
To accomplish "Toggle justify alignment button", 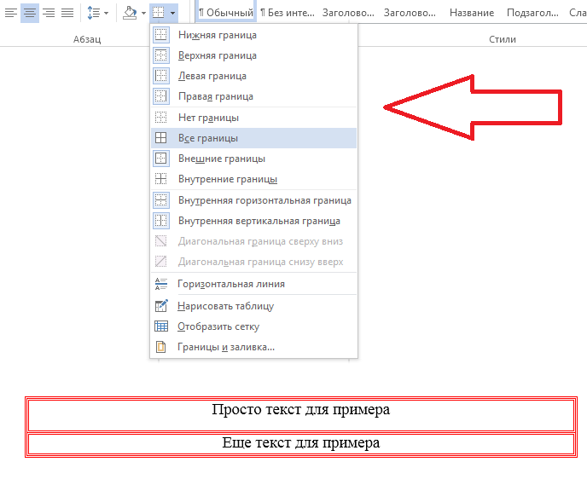I will (67, 13).
